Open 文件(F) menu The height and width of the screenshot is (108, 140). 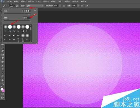[x=9, y=1]
